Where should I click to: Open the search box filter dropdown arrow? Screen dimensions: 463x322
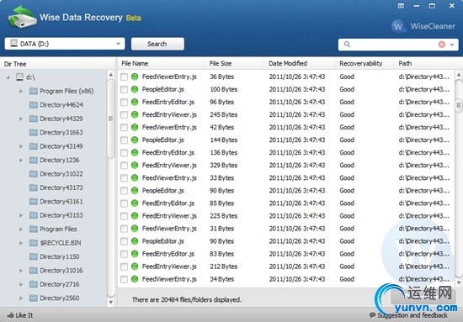point(452,45)
